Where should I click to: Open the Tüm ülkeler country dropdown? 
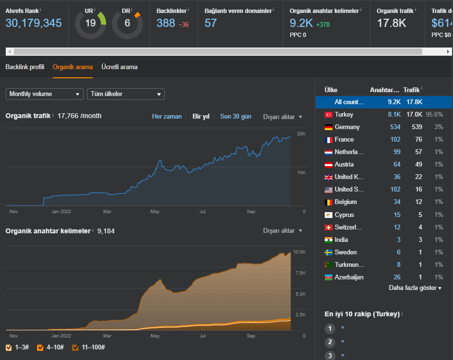(x=126, y=94)
